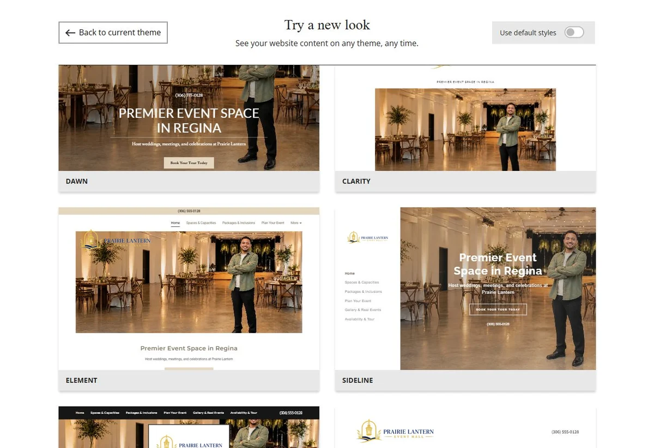Click Prairie Lantern logo in Sideline preview
This screenshot has width=654, height=448.
368,237
